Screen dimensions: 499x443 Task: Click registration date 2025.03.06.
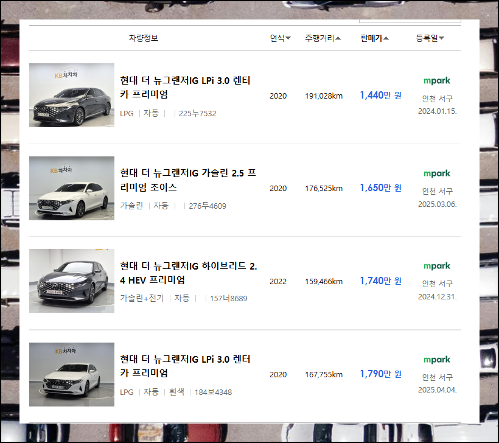(x=438, y=204)
